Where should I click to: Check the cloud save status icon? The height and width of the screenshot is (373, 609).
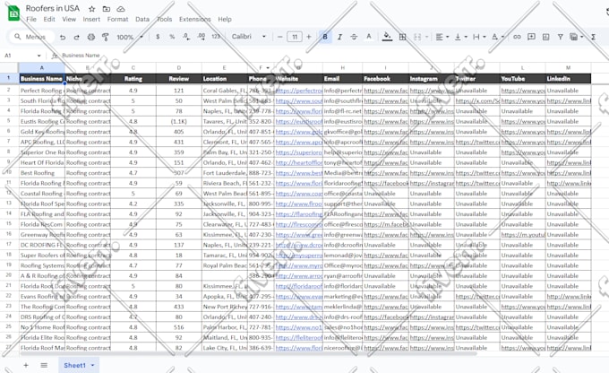point(121,9)
